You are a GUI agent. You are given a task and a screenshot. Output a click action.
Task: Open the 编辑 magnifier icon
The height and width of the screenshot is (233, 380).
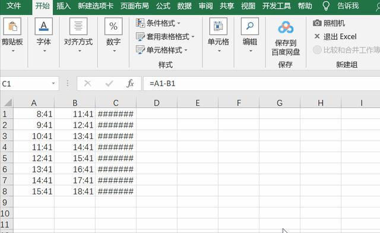pos(250,26)
